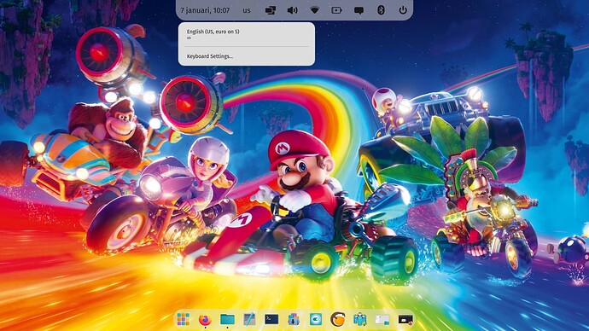This screenshot has height=331, width=589.
Task: Open System Settings toggle icon in dock
Action: [316, 319]
